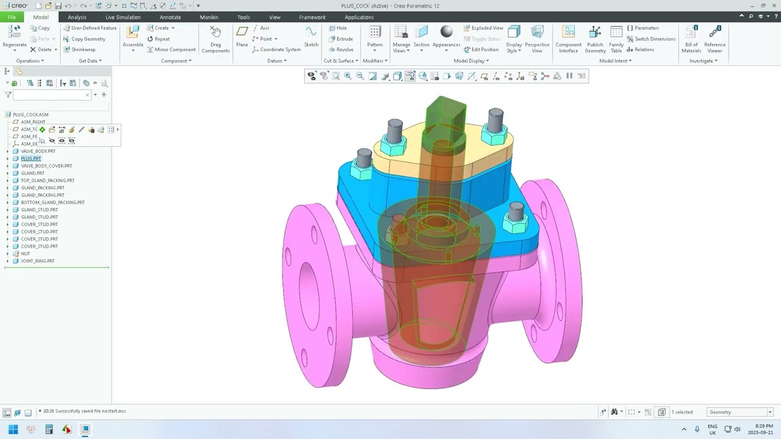Switch to the Analysis tab
The image size is (781, 439).
(77, 17)
